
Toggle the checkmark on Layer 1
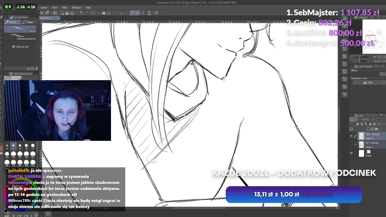point(355,144)
